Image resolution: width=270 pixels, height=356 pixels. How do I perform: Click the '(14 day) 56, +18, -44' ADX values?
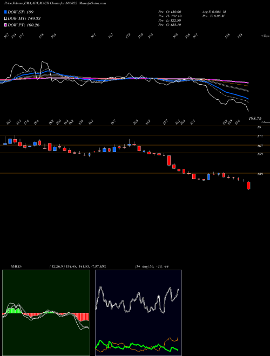(x=152, y=266)
